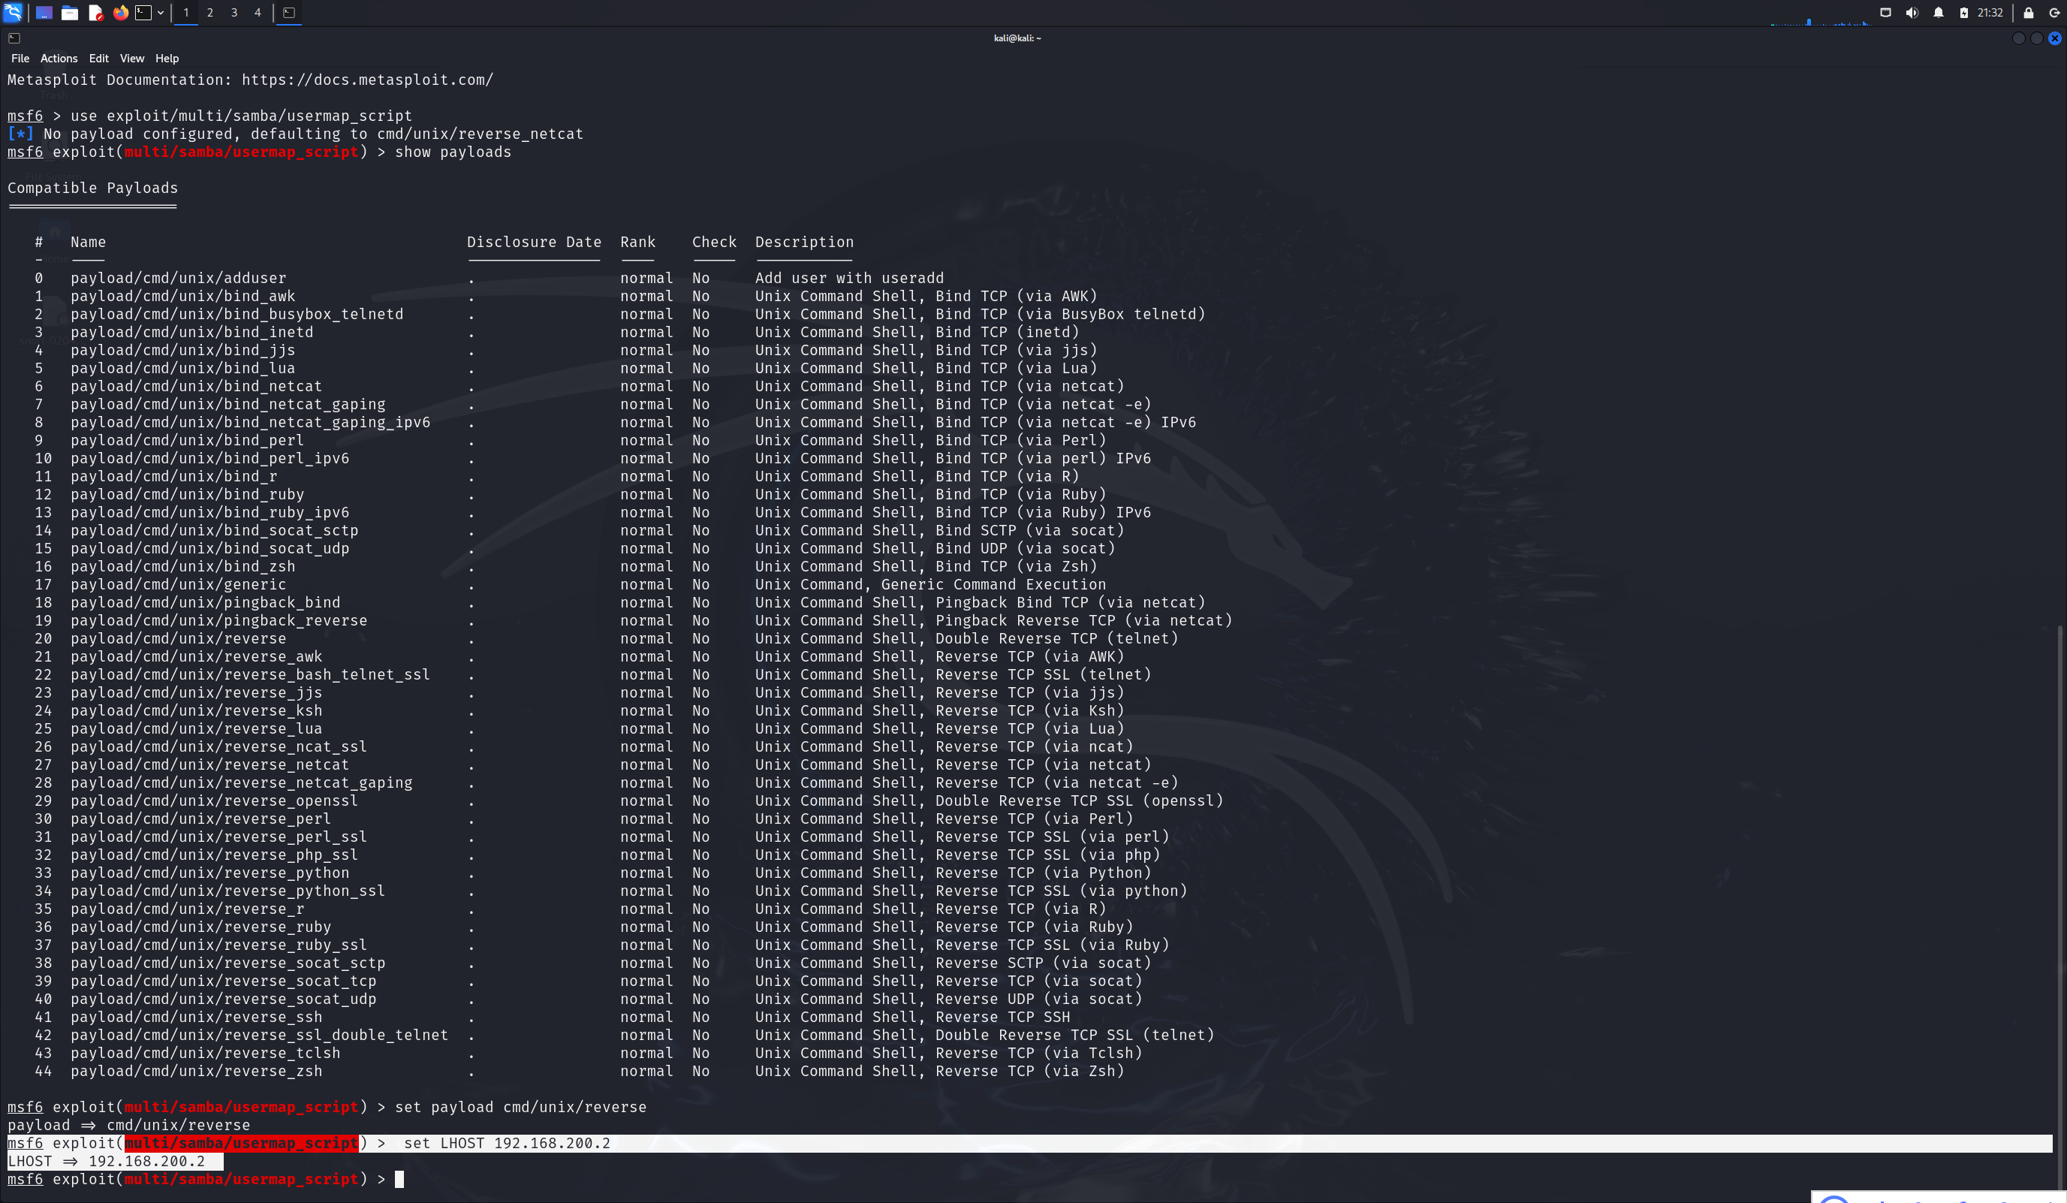Click the power manager battery icon

coord(1963,12)
